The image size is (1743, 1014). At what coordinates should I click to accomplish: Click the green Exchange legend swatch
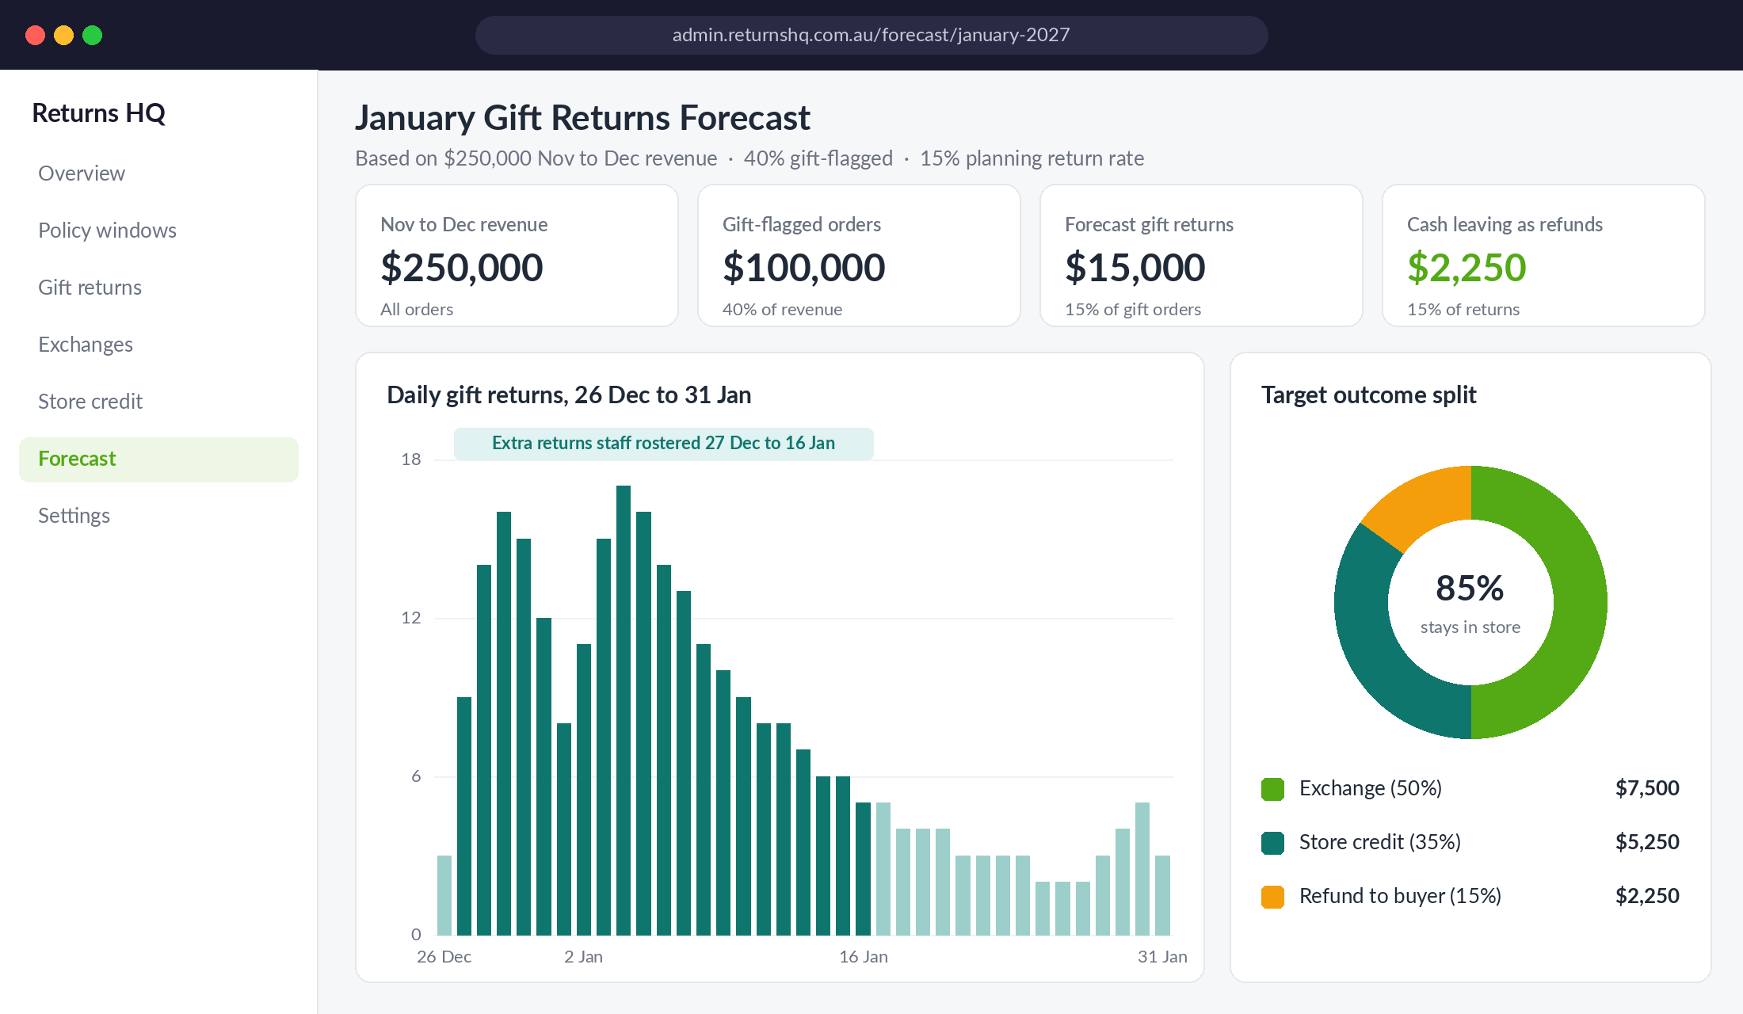pyautogui.click(x=1272, y=789)
